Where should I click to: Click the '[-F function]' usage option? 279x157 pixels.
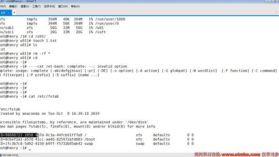235,71
